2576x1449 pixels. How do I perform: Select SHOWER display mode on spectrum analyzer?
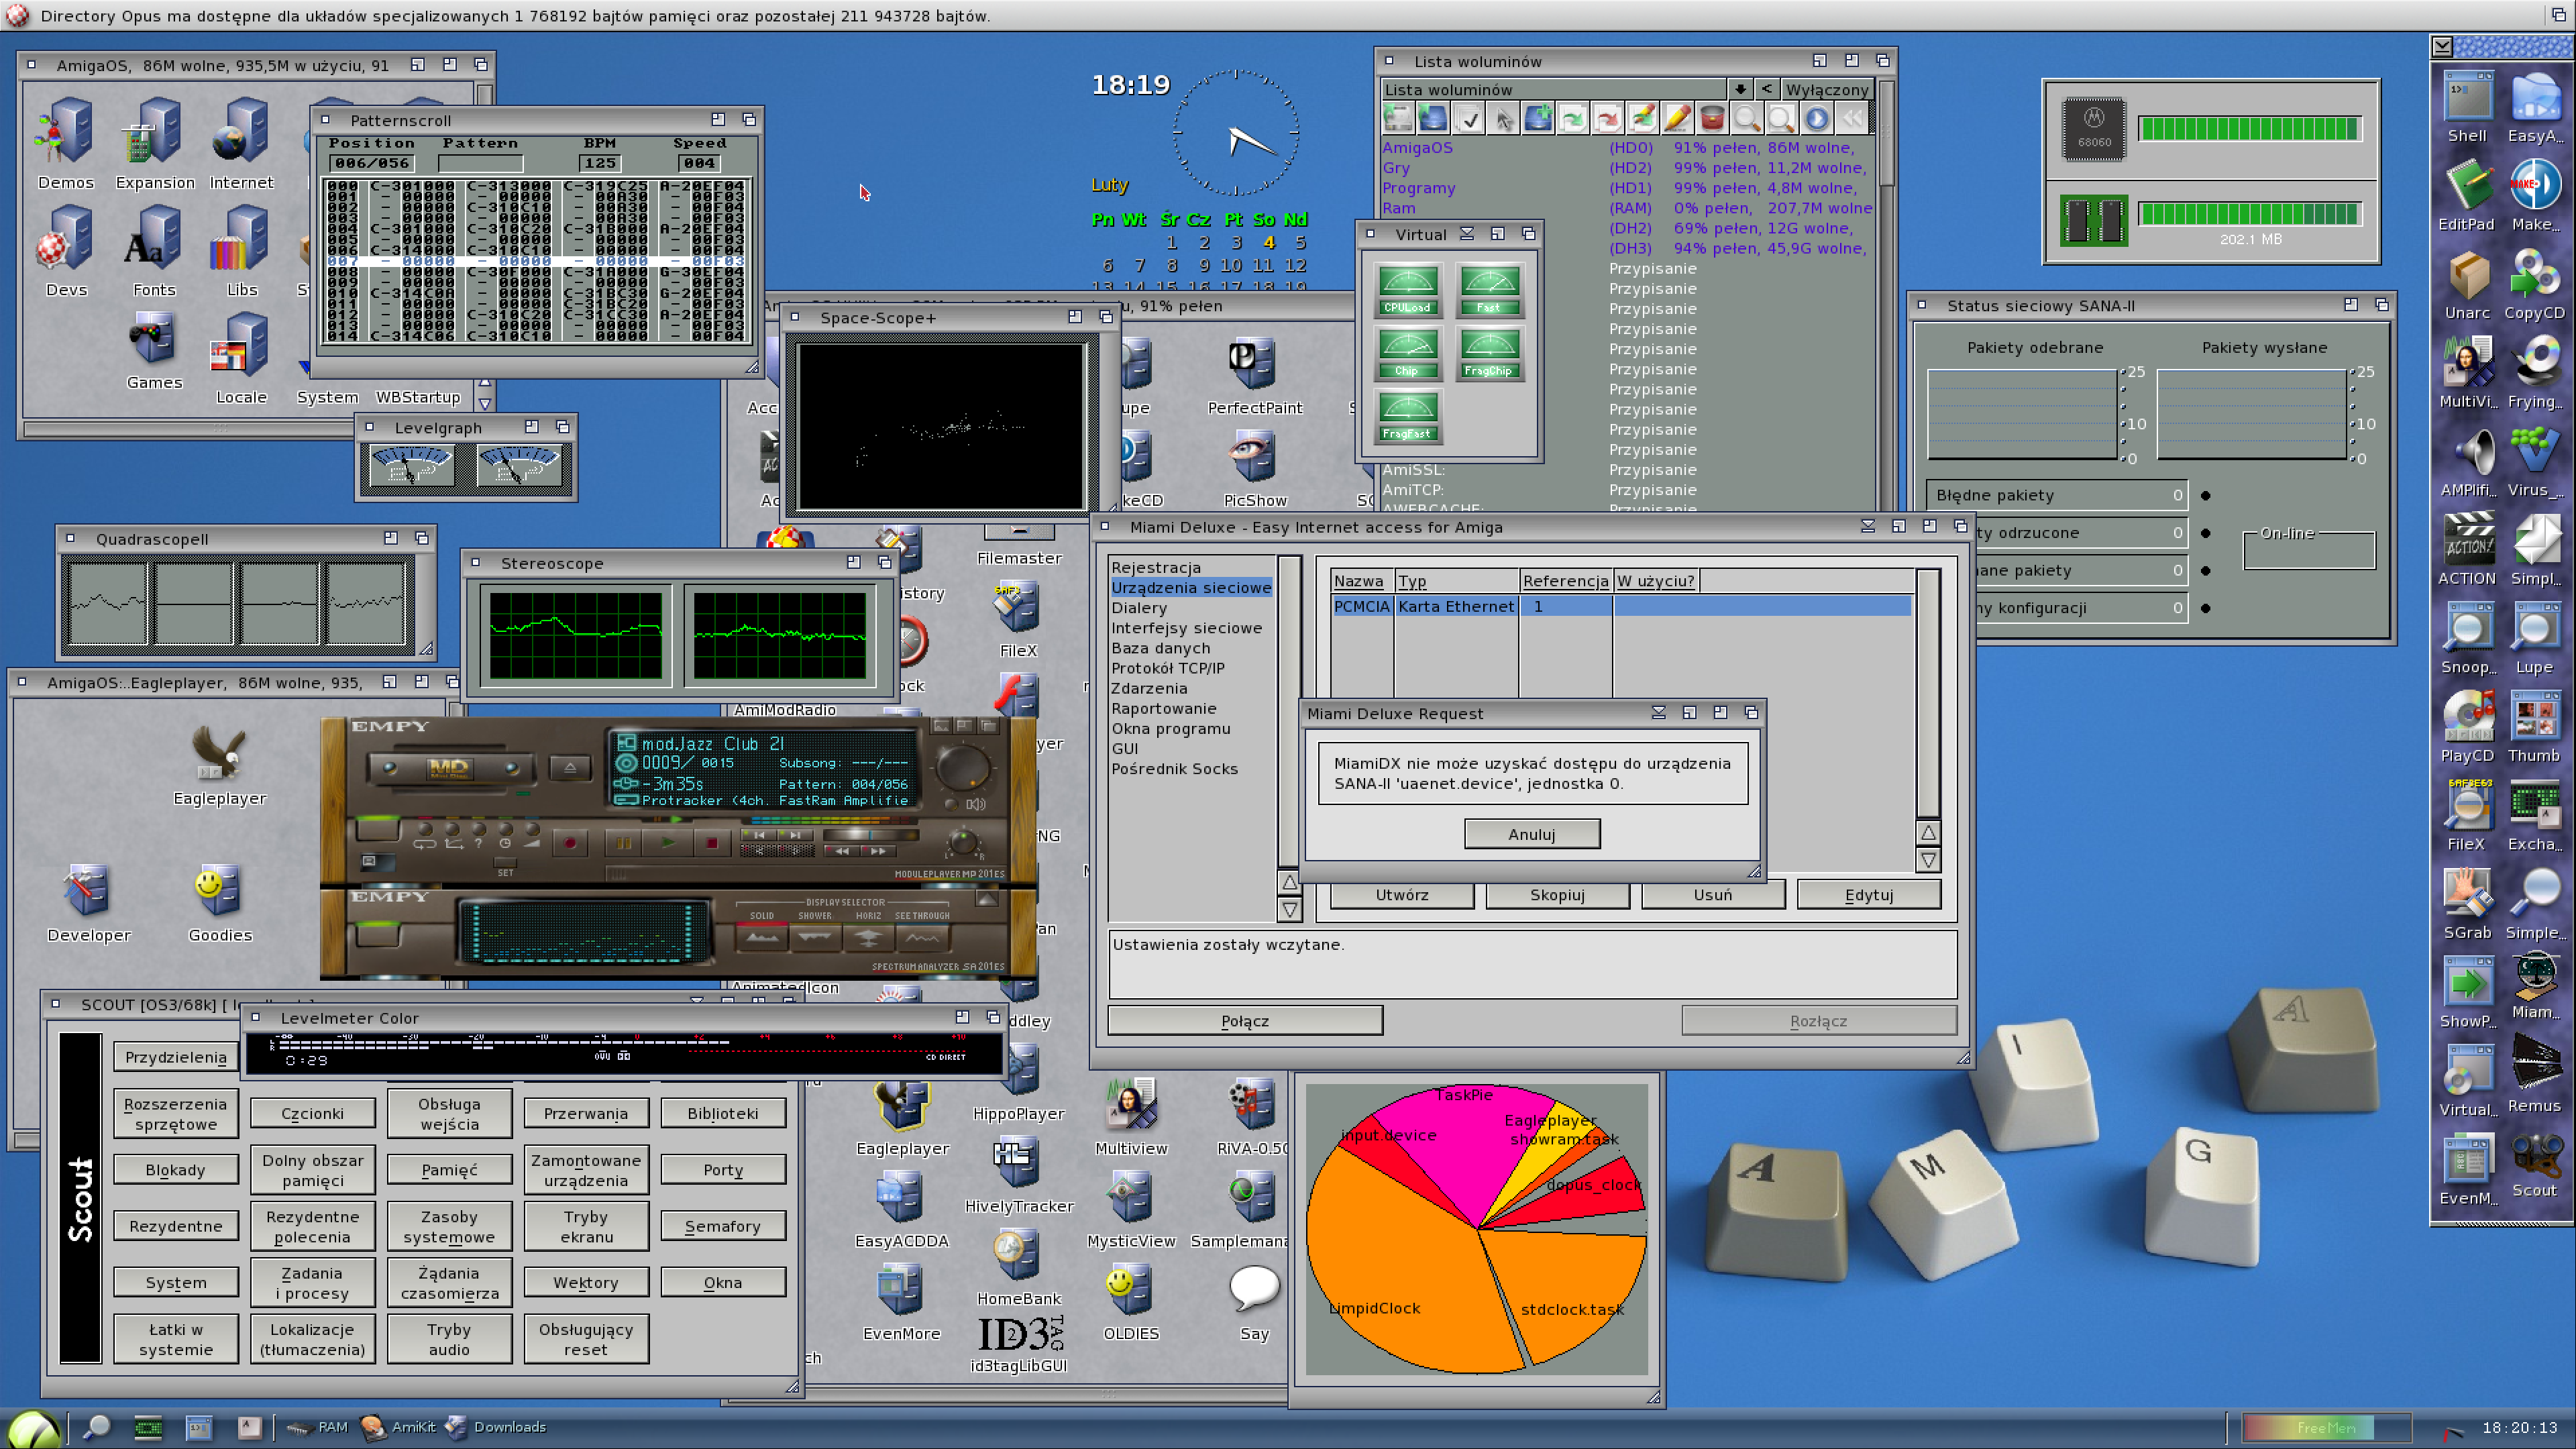click(x=815, y=938)
